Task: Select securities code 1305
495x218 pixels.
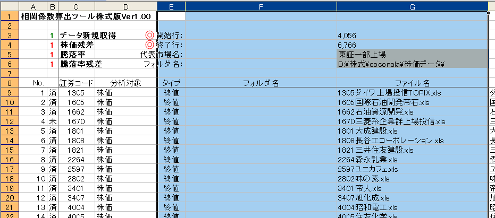Action: pyautogui.click(x=76, y=93)
